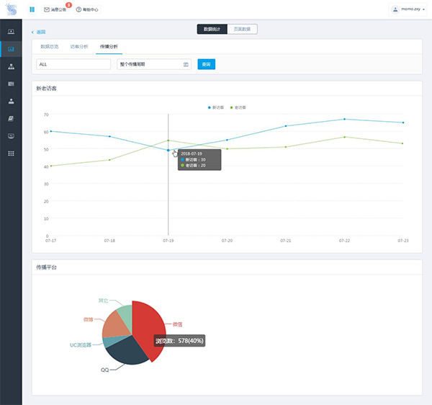Open the presentation screen icon in sidebar
This screenshot has width=432, height=405.
tap(11, 32)
